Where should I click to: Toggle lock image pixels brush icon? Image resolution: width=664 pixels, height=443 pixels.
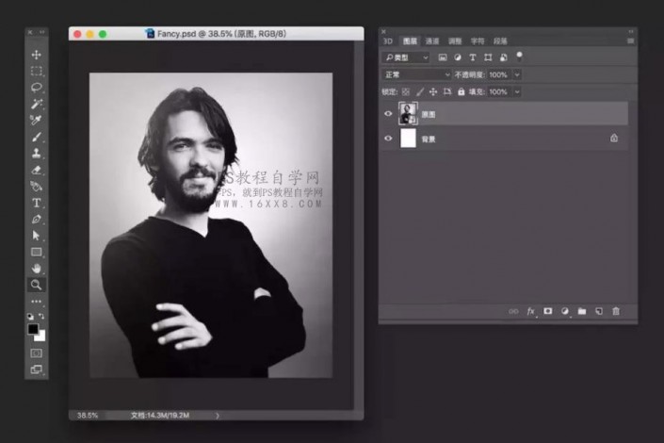point(420,91)
